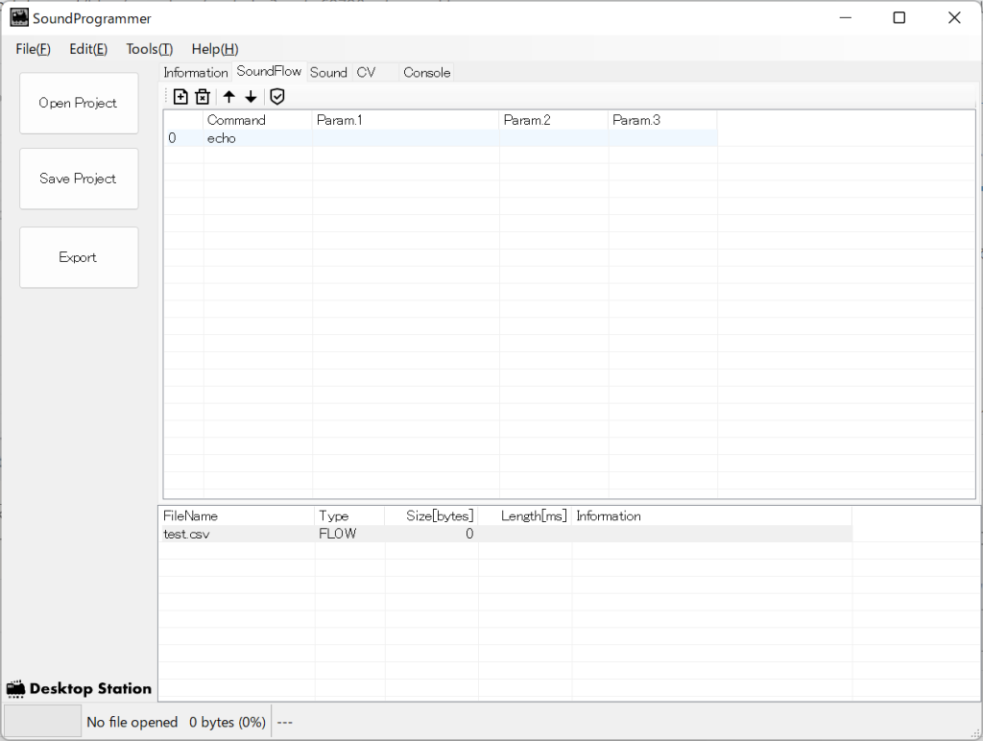Viewport: 983px width, 741px height.
Task: Open the Edit menu
Action: pyautogui.click(x=88, y=49)
